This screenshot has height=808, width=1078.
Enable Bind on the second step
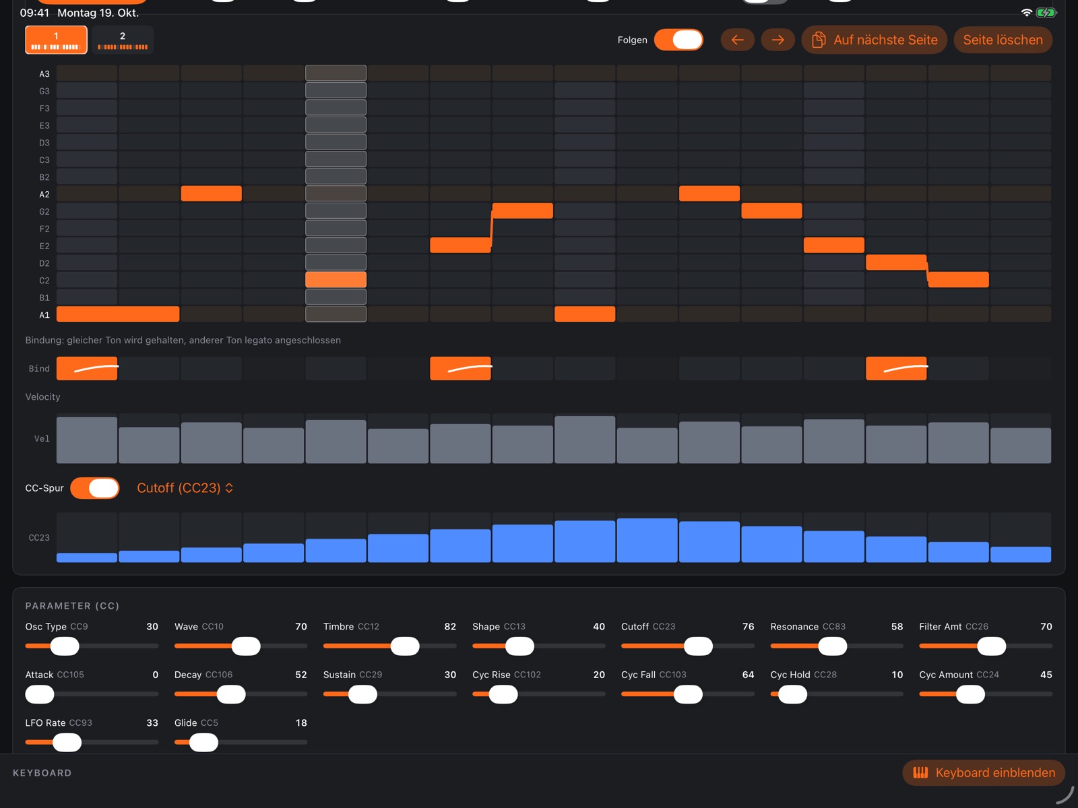pos(149,368)
